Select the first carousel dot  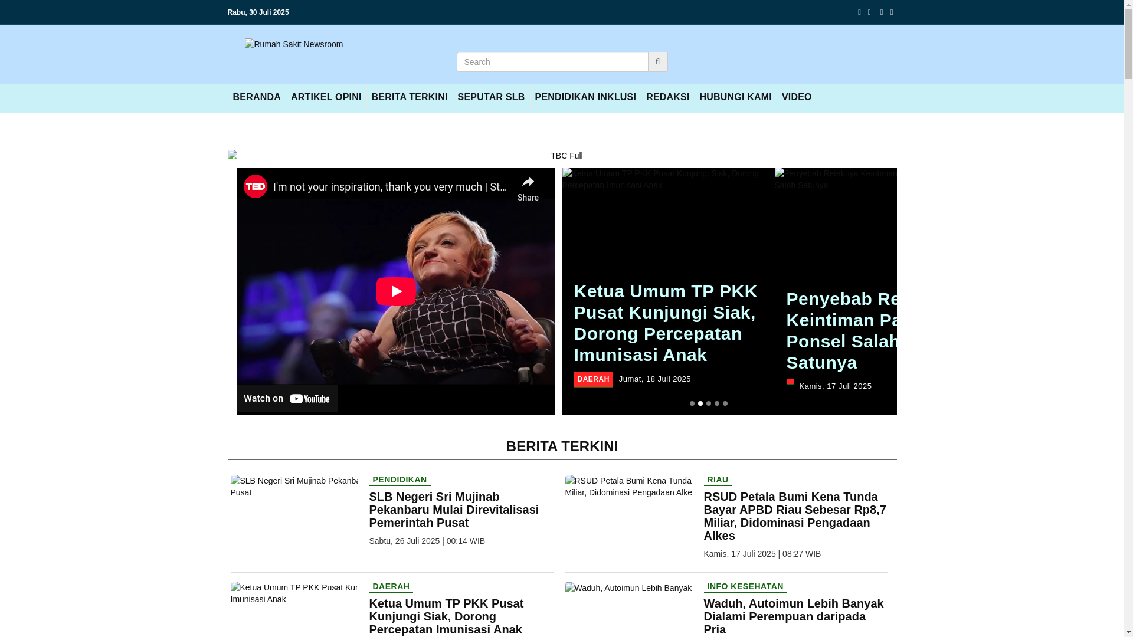coord(692,403)
